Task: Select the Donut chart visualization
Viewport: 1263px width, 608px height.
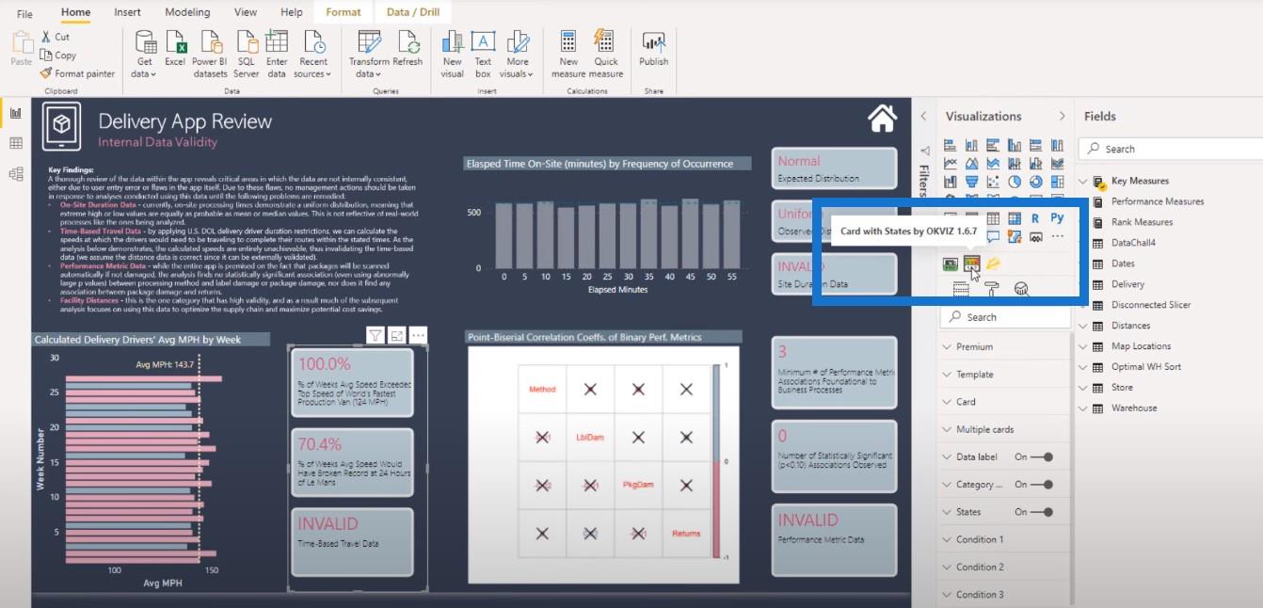Action: [x=1036, y=182]
